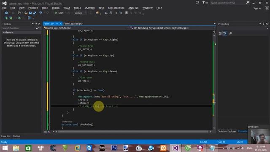Close the Form1.cs tab
270x152 pixels.
(x=60, y=24)
